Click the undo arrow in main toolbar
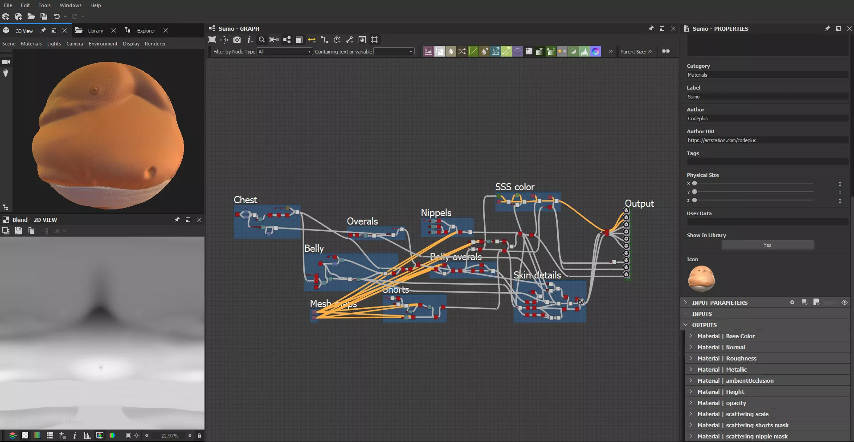The height and width of the screenshot is (442, 854). tap(57, 16)
